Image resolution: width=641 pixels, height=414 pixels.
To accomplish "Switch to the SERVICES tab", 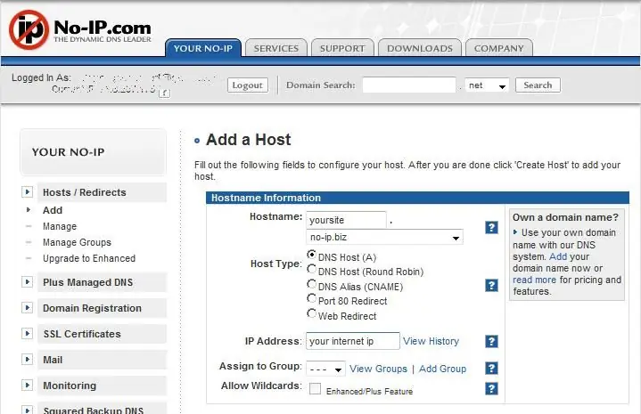I will (x=276, y=48).
